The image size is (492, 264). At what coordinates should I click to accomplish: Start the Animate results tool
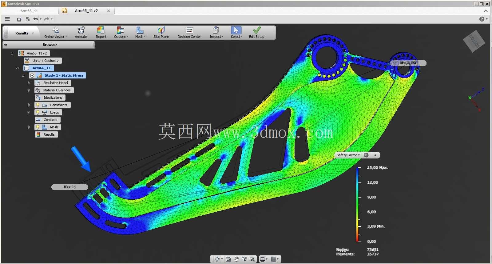pyautogui.click(x=81, y=33)
